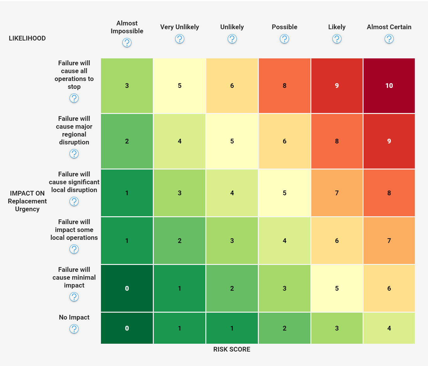The width and height of the screenshot is (428, 366).
Task: Click help icon for operations to stop
Action: (x=74, y=98)
